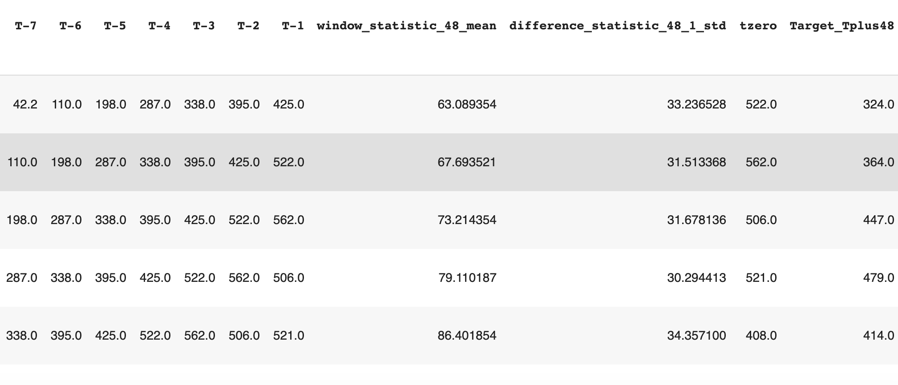Click the difference_statistic_48_1_std column header
This screenshot has height=385, width=898.
click(x=618, y=26)
